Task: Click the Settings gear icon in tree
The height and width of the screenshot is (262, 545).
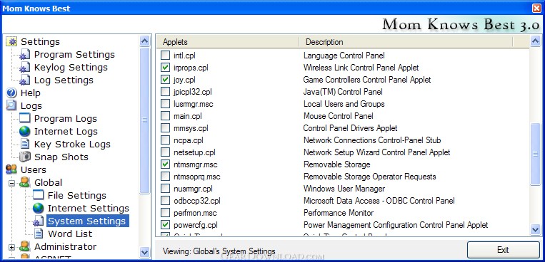Action: [12, 41]
